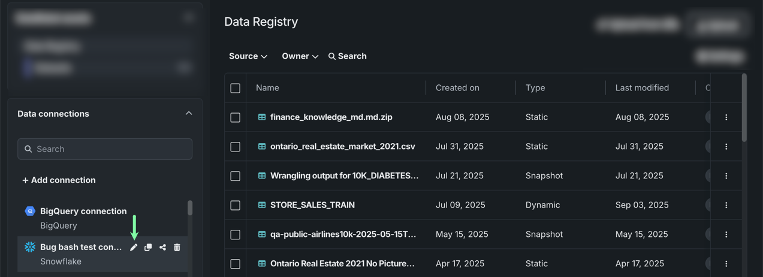Sort by the Created on column header
The width and height of the screenshot is (763, 277).
coord(457,88)
